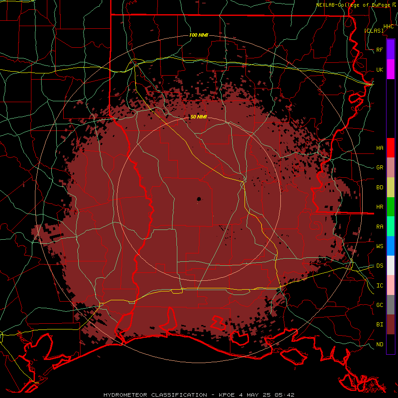The image size is (398, 398).
Task: Click the RF purple legend swatch
Action: coord(390,50)
